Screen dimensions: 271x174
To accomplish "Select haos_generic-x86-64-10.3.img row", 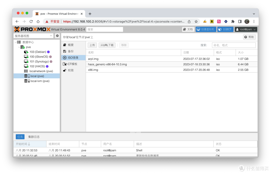I will (x=172, y=64).
